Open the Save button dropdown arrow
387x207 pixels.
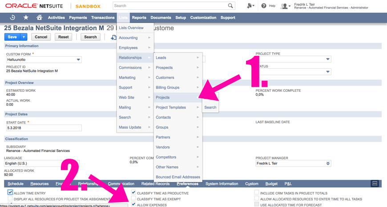[24, 37]
